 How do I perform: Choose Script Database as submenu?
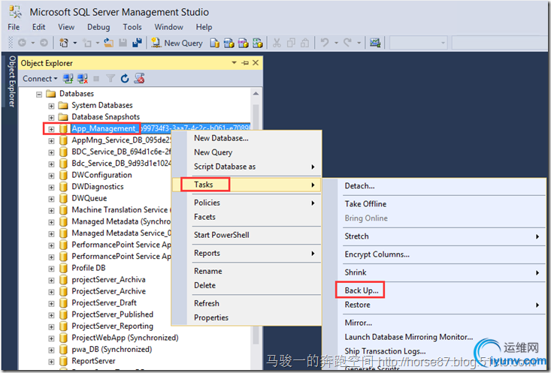pyautogui.click(x=247, y=167)
